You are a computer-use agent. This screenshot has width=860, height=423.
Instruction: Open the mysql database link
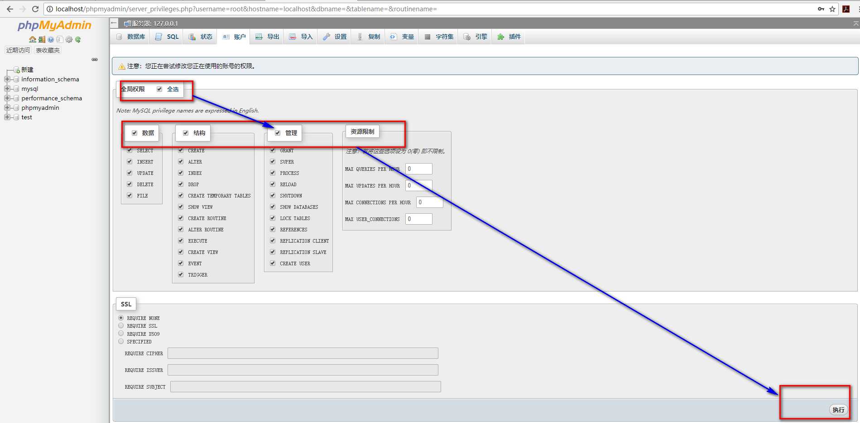(30, 89)
